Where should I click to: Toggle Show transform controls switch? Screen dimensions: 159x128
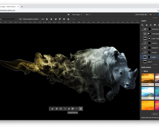pos(21,19)
